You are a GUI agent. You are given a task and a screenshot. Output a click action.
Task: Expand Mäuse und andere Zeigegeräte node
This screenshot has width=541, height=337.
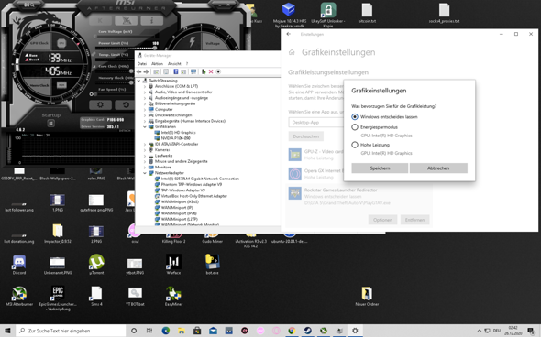pyautogui.click(x=145, y=161)
